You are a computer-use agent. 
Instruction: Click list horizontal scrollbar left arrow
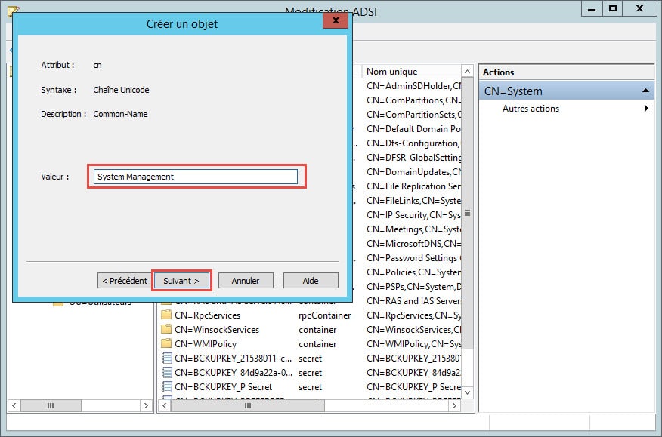tap(165, 405)
